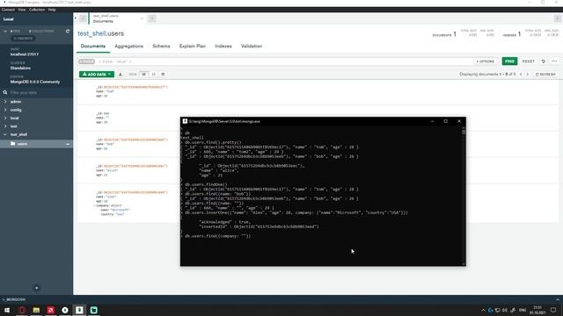Show hidden system tray icons

tap(483, 310)
